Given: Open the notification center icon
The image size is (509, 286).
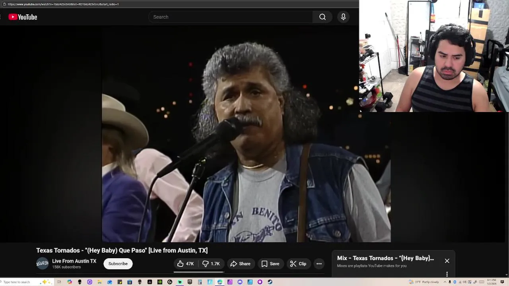Looking at the screenshot, I should click(x=502, y=282).
